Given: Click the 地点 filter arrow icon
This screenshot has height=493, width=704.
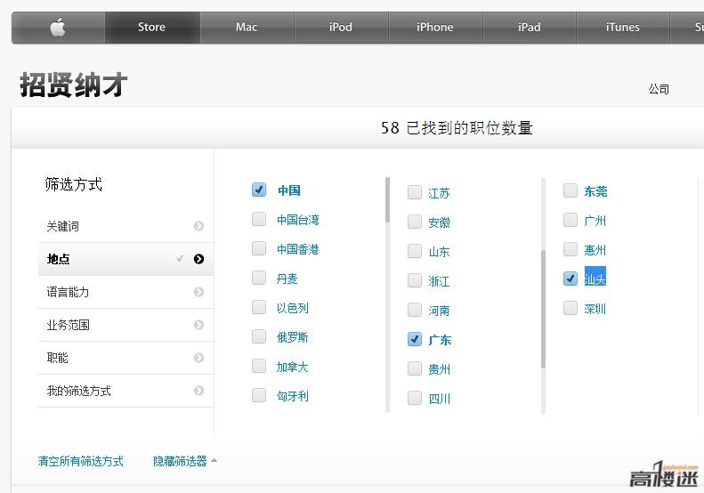Looking at the screenshot, I should coord(198,259).
